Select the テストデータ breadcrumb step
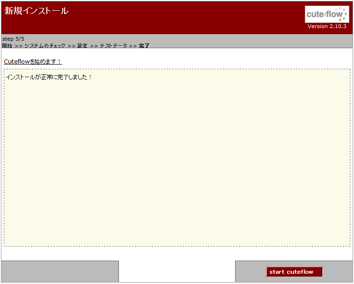This screenshot has width=354, height=284. (x=113, y=45)
